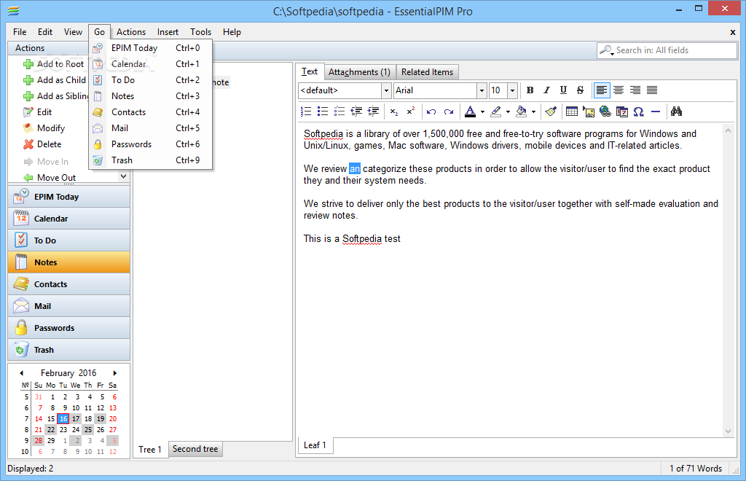Open EPIM Today in the sidebar
Image resolution: width=746 pixels, height=481 pixels.
click(69, 197)
